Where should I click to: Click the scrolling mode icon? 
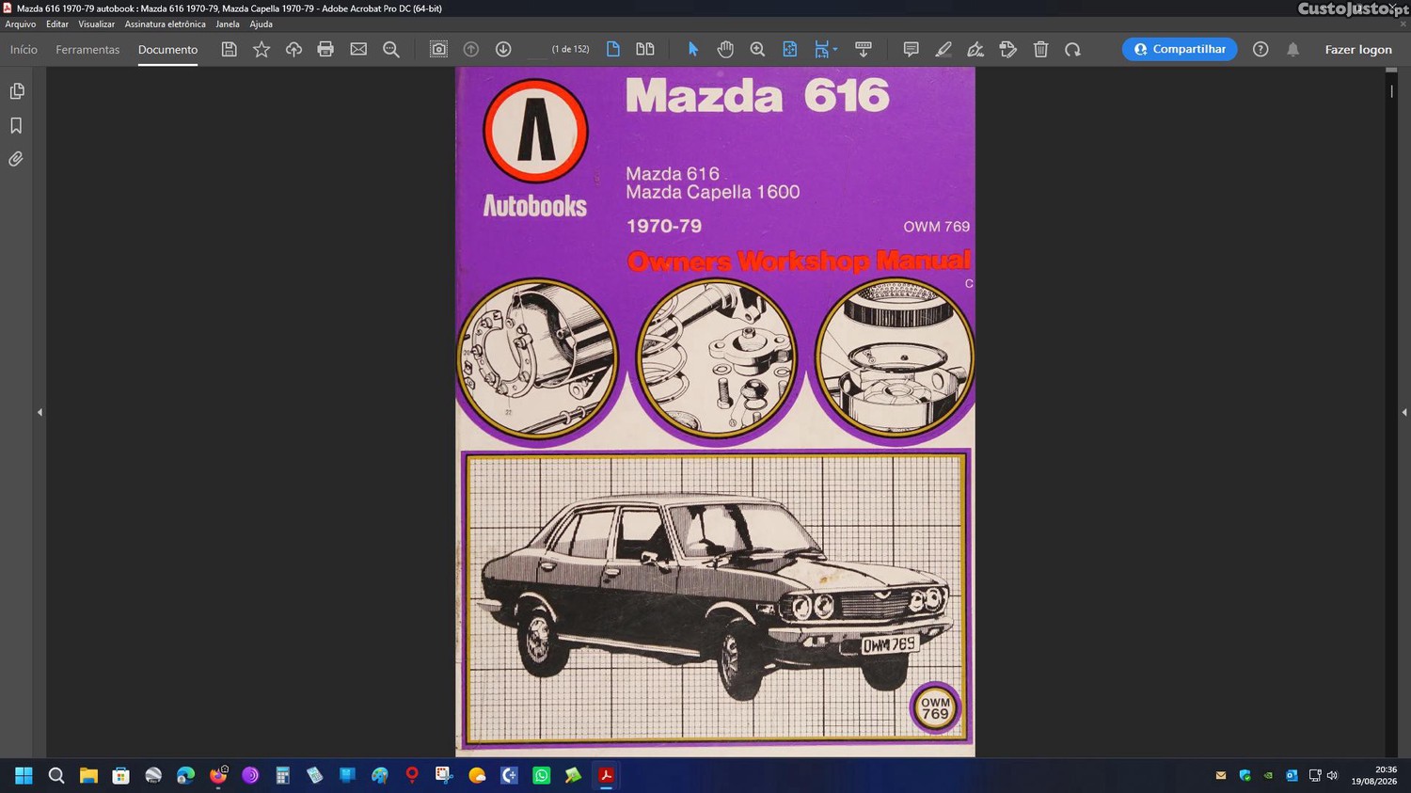(863, 49)
